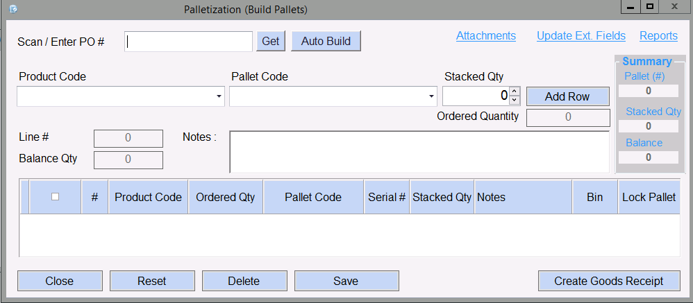Sort by Pallet Code column header
Image resolution: width=693 pixels, height=303 pixels.
[313, 197]
